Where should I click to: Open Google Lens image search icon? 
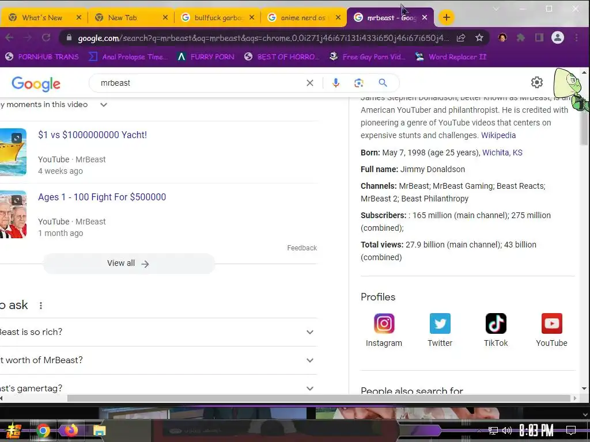click(359, 83)
